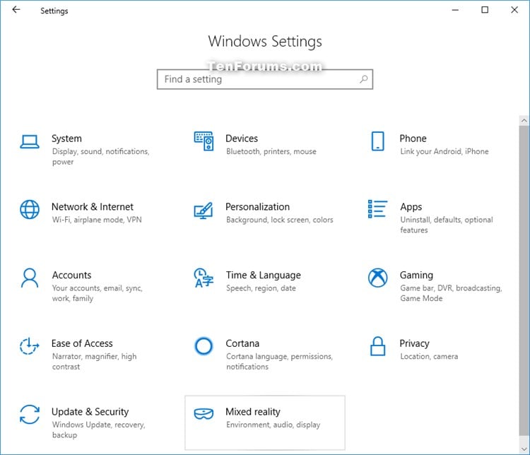The width and height of the screenshot is (530, 455).
Task: Open Time & Language title
Action: pyautogui.click(x=264, y=276)
